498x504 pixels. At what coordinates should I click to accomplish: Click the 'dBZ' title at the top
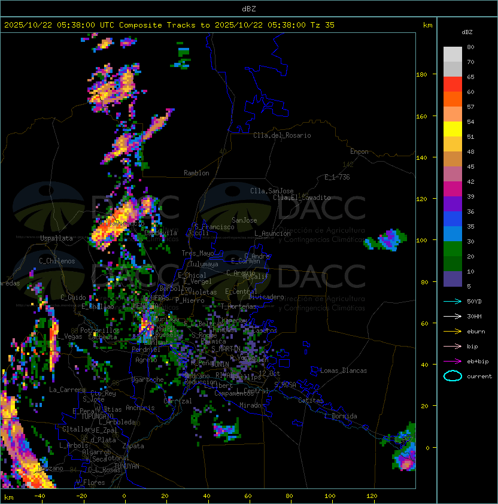249,8
